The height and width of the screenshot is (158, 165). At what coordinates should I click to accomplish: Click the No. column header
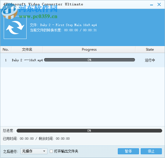6,50
